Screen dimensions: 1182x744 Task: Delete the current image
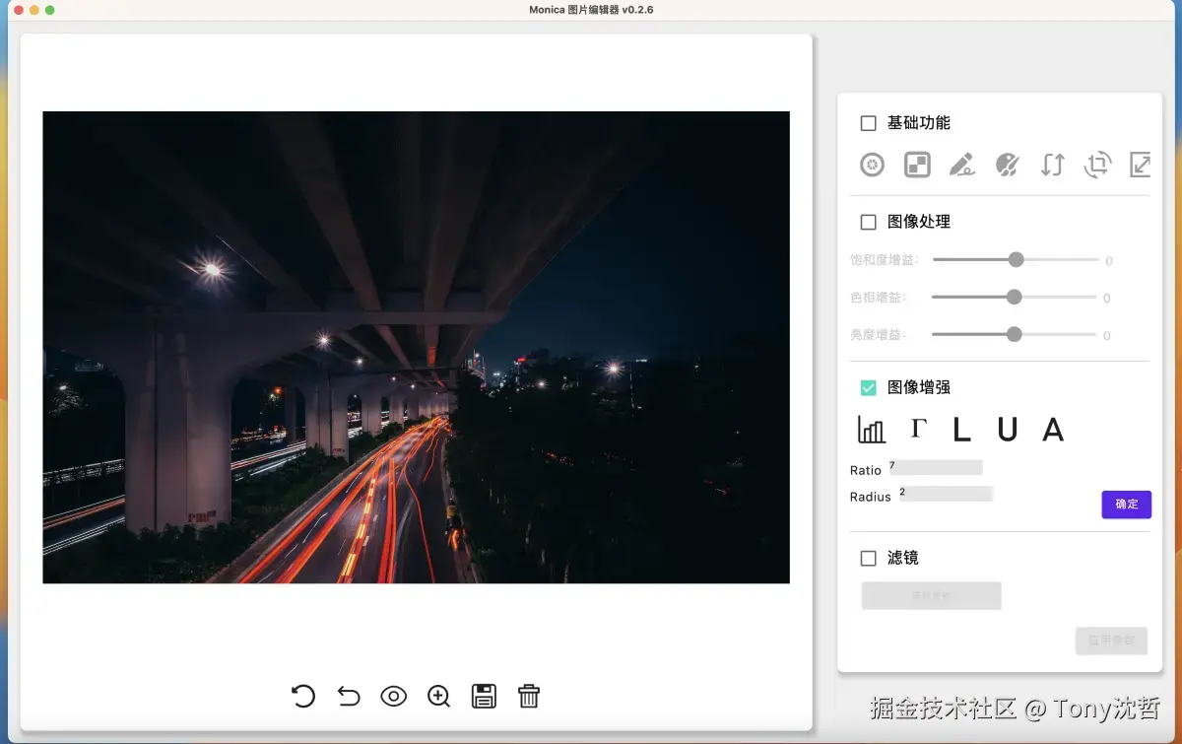(x=529, y=696)
